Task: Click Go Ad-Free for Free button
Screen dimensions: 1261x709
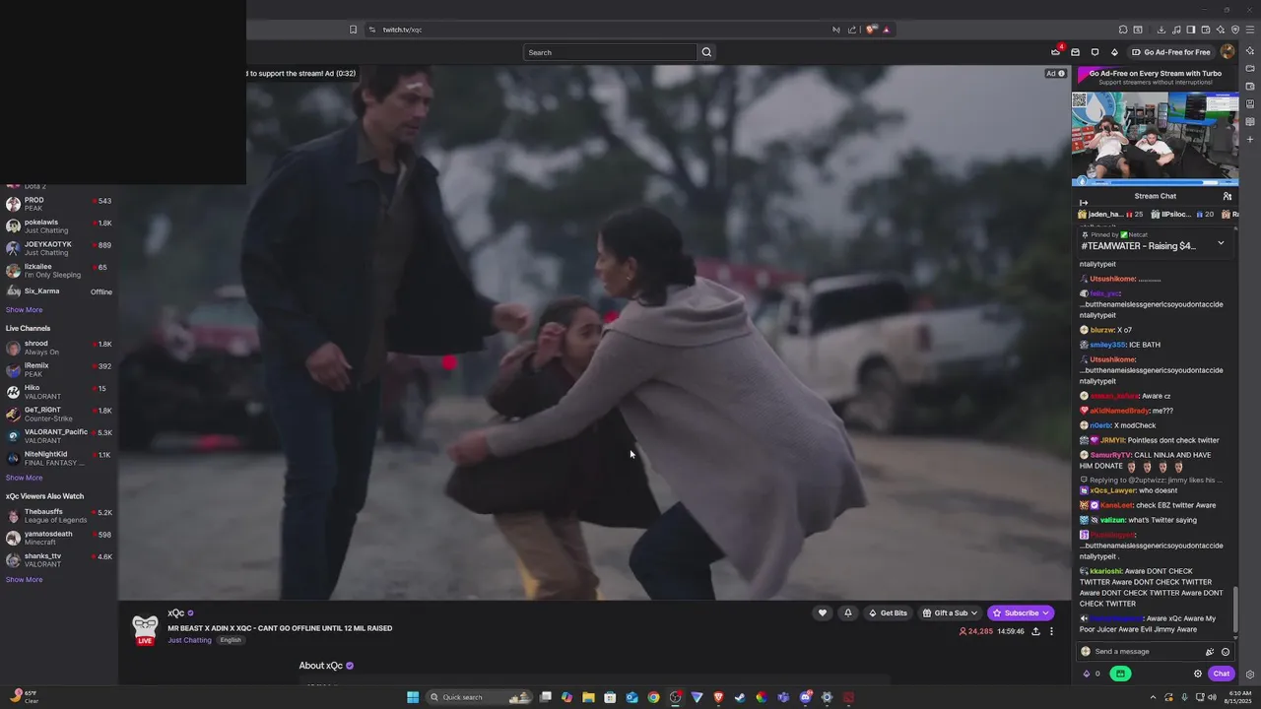Action: [1170, 52]
